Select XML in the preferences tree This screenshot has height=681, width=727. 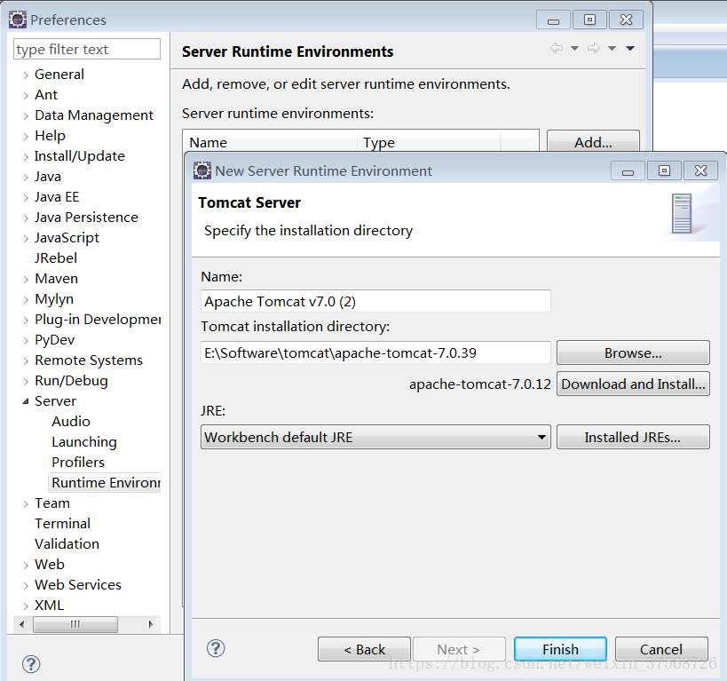(x=49, y=605)
